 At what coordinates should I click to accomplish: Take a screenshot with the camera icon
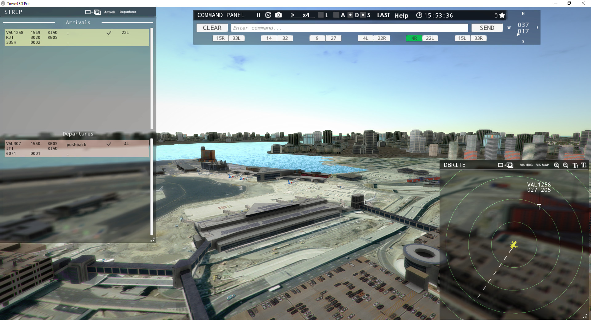[279, 15]
